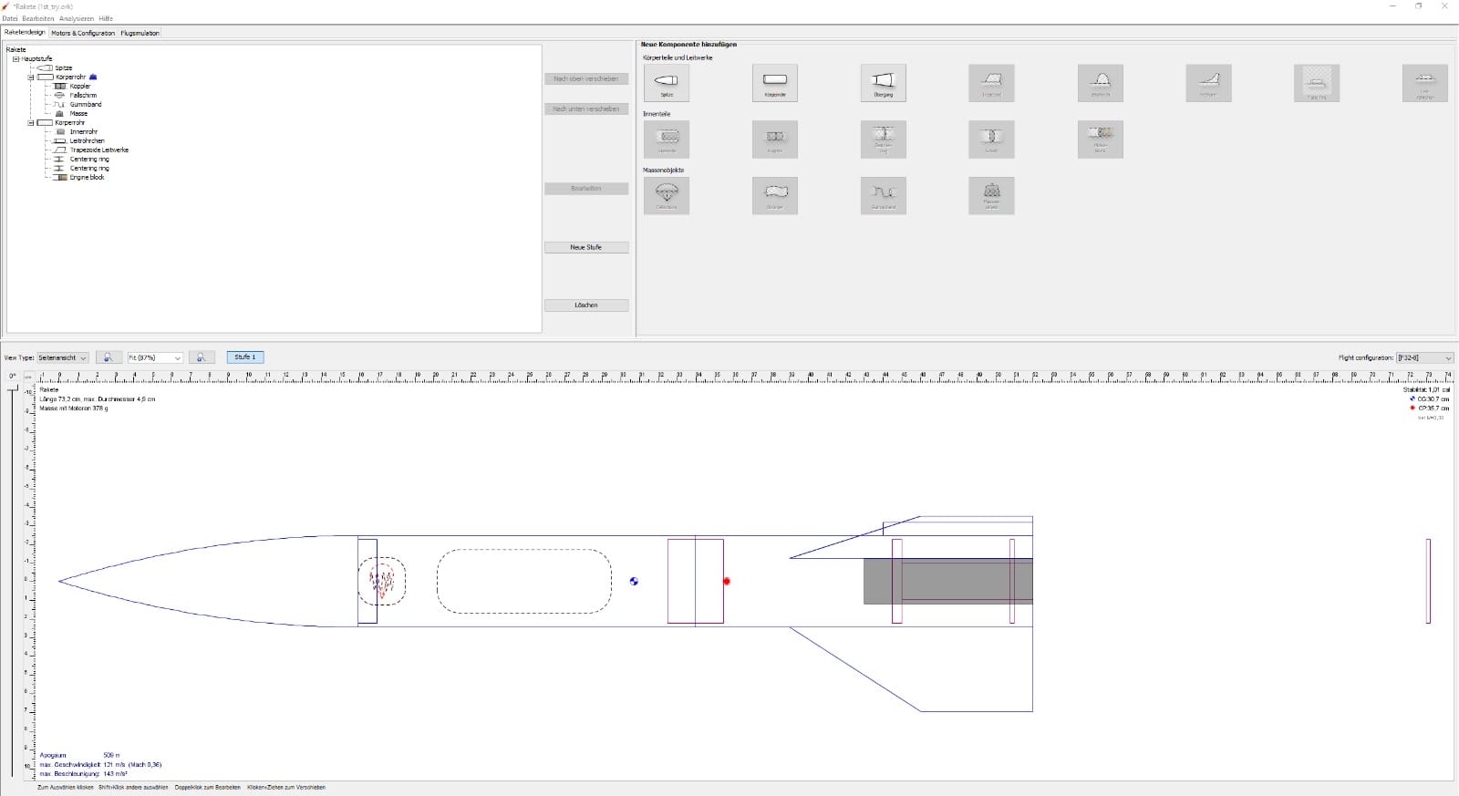Image resolution: width=1459 pixels, height=796 pixels.
Task: Click the mass component icon under Massenobjekte
Action: [991, 195]
